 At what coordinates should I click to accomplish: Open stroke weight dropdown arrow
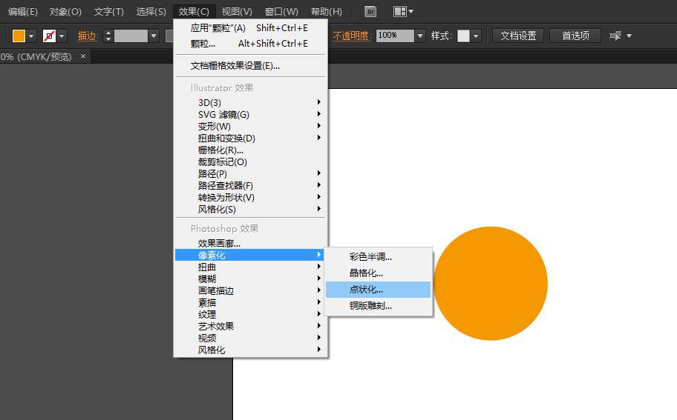(x=153, y=36)
